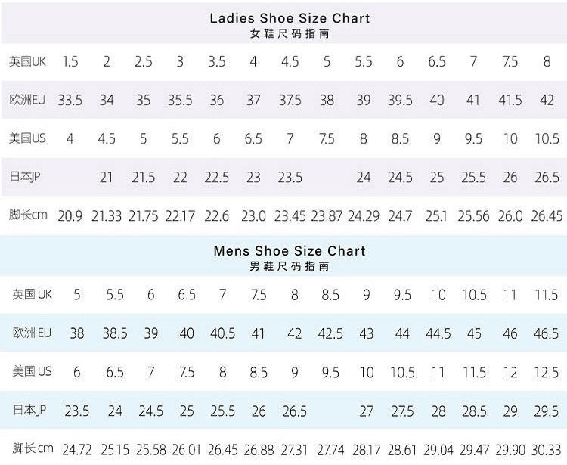The width and height of the screenshot is (567, 465).
Task: Select the 男鞋尺码指南 subtitle text
Action: pyautogui.click(x=290, y=266)
